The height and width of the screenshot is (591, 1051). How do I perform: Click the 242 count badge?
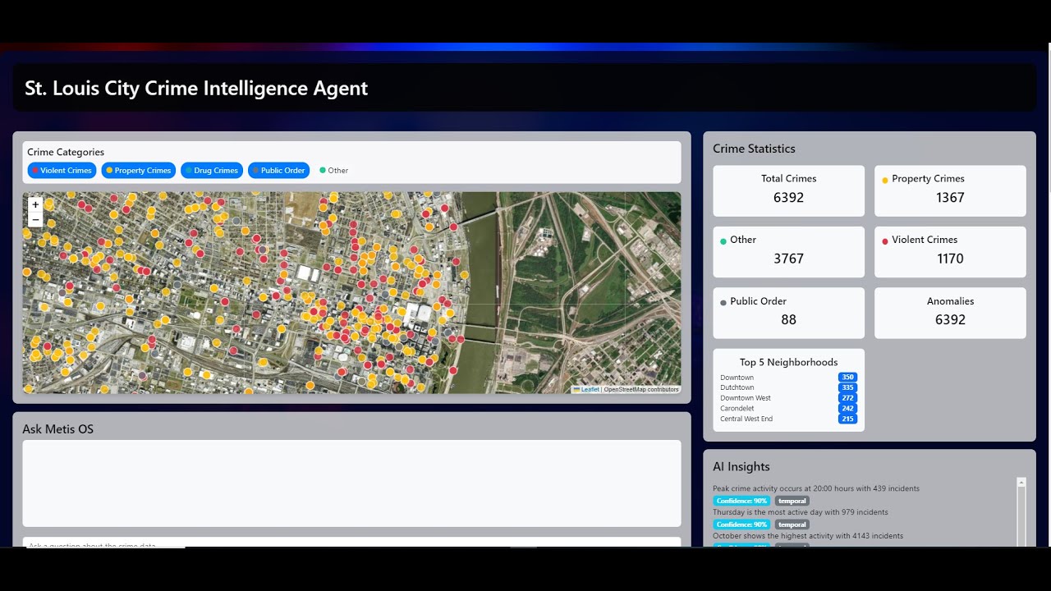[848, 408]
